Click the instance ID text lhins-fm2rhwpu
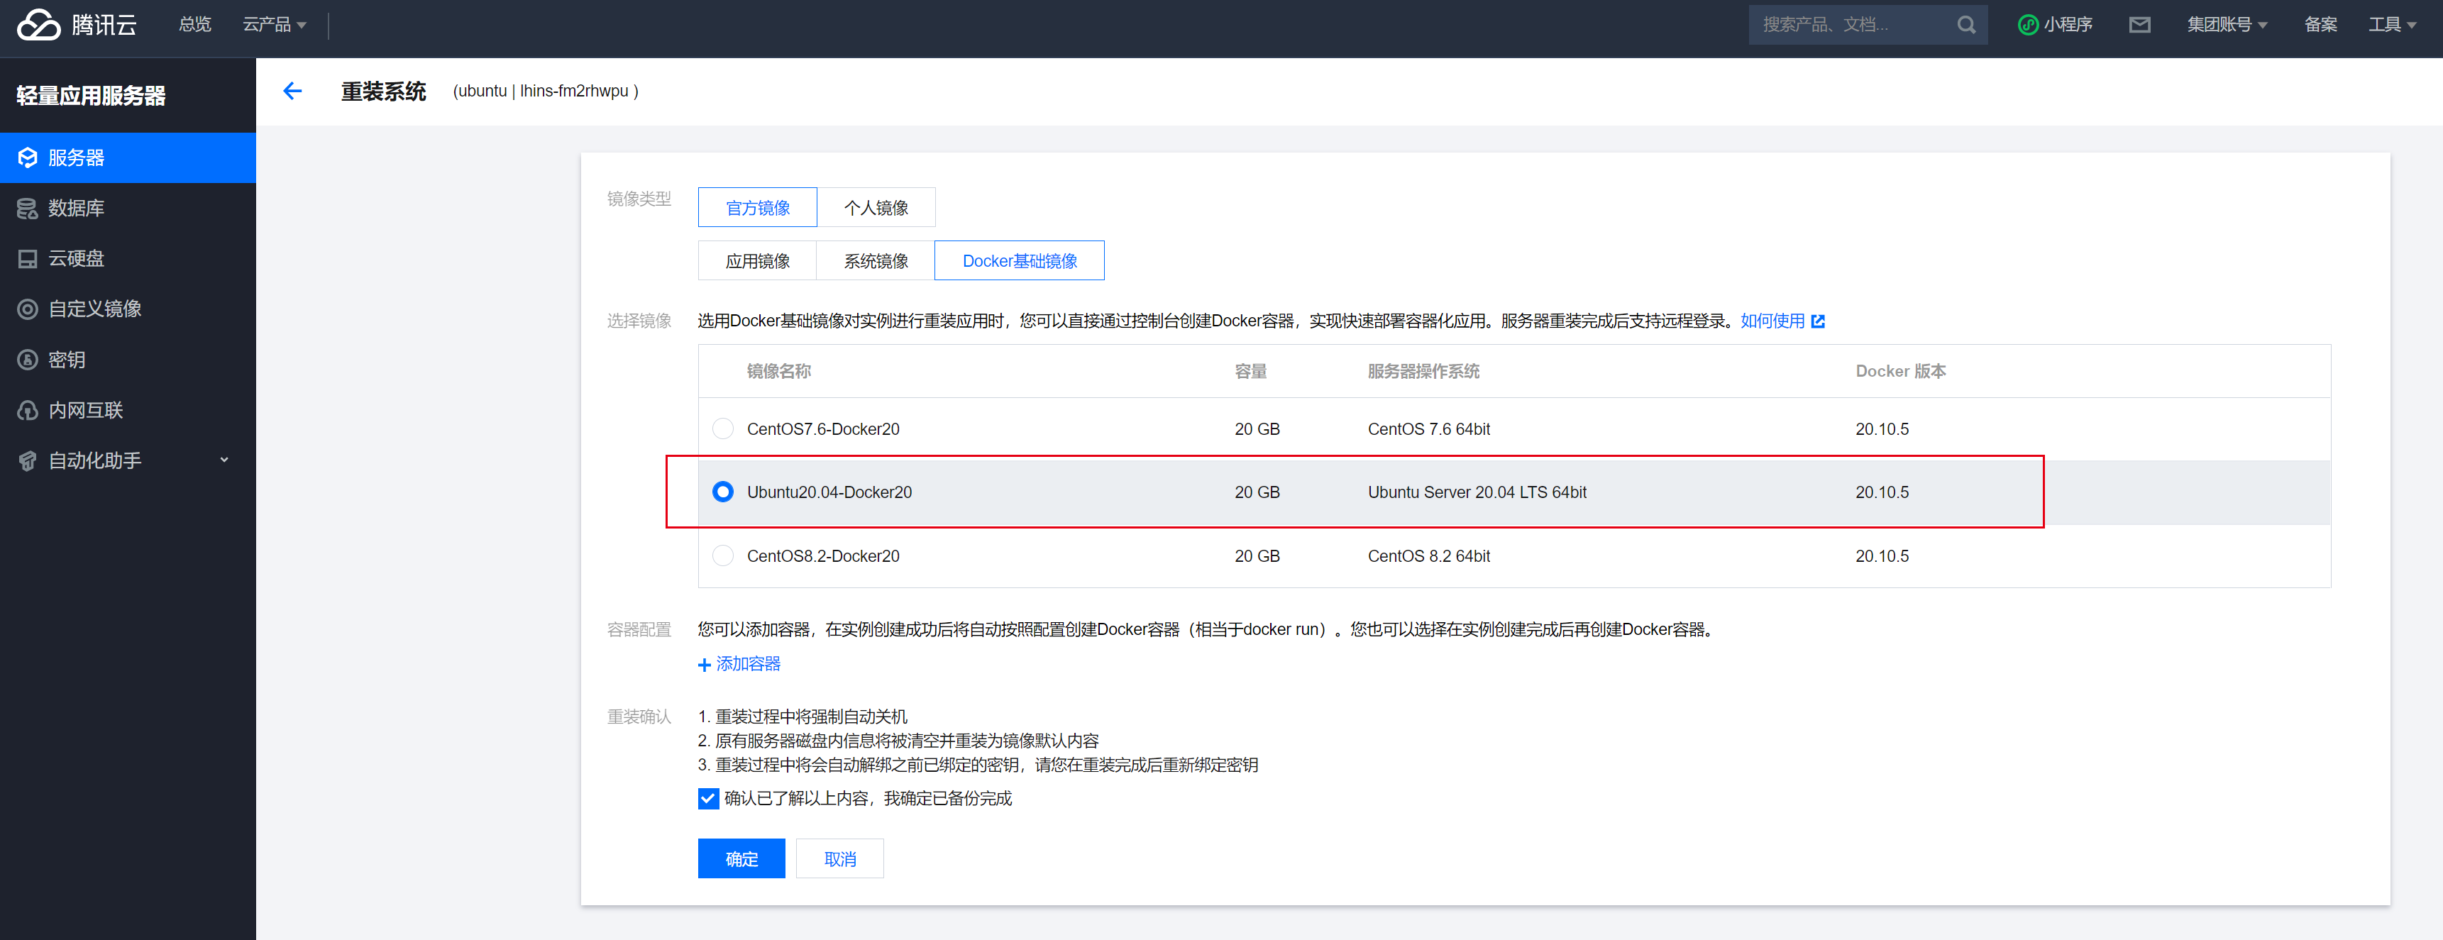Viewport: 2443px width, 940px height. click(574, 91)
